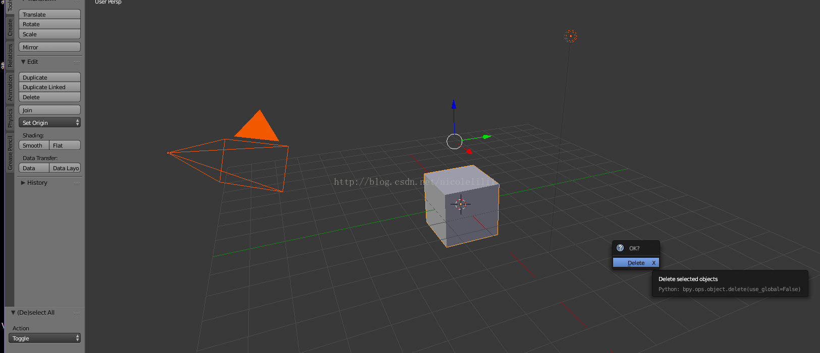The height and width of the screenshot is (353, 820).
Task: Click the Action label in the operator panel
Action: (21, 328)
